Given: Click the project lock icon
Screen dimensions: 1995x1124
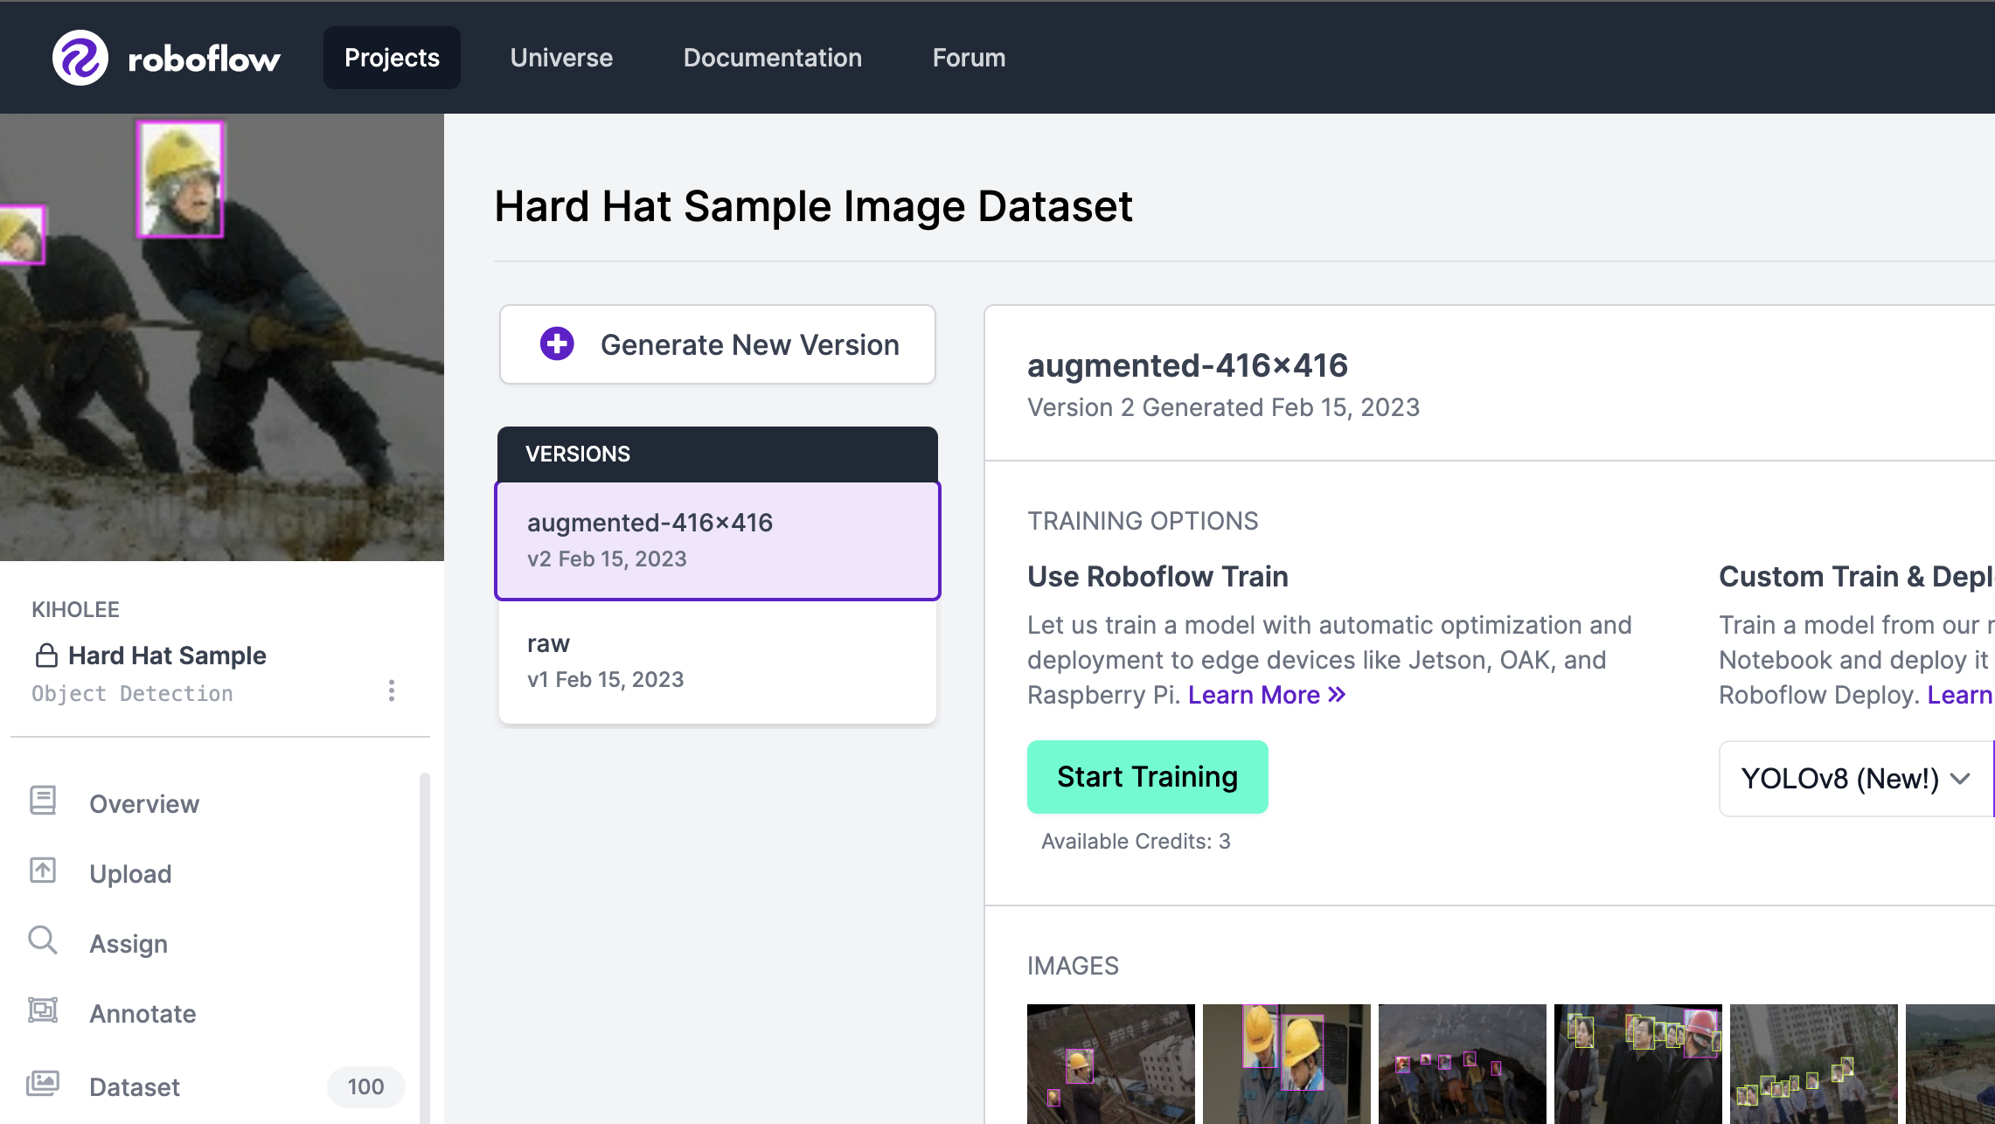Looking at the screenshot, I should point(46,656).
